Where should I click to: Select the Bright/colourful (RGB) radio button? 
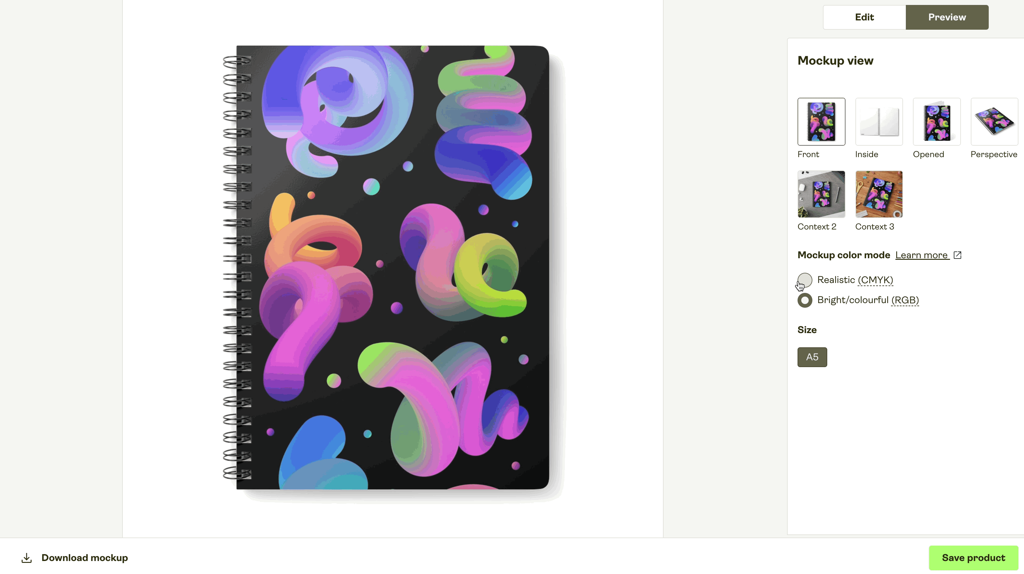tap(805, 300)
